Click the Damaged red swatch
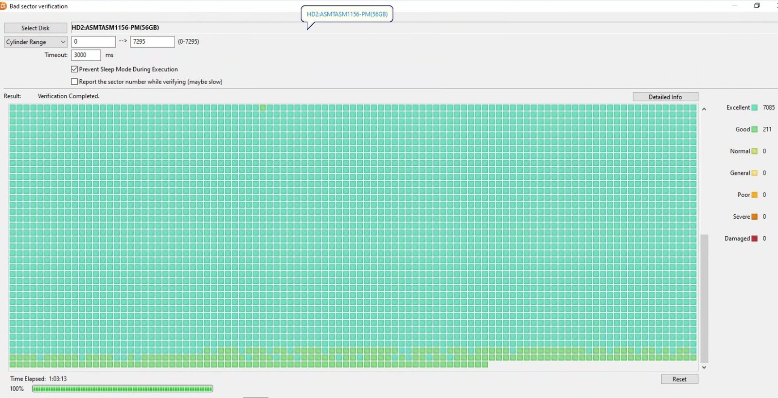Viewport: 778px width, 398px height. [x=754, y=239]
